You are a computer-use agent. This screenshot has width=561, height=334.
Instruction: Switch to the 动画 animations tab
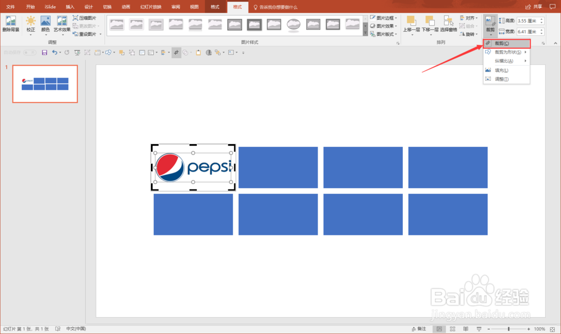click(x=126, y=7)
